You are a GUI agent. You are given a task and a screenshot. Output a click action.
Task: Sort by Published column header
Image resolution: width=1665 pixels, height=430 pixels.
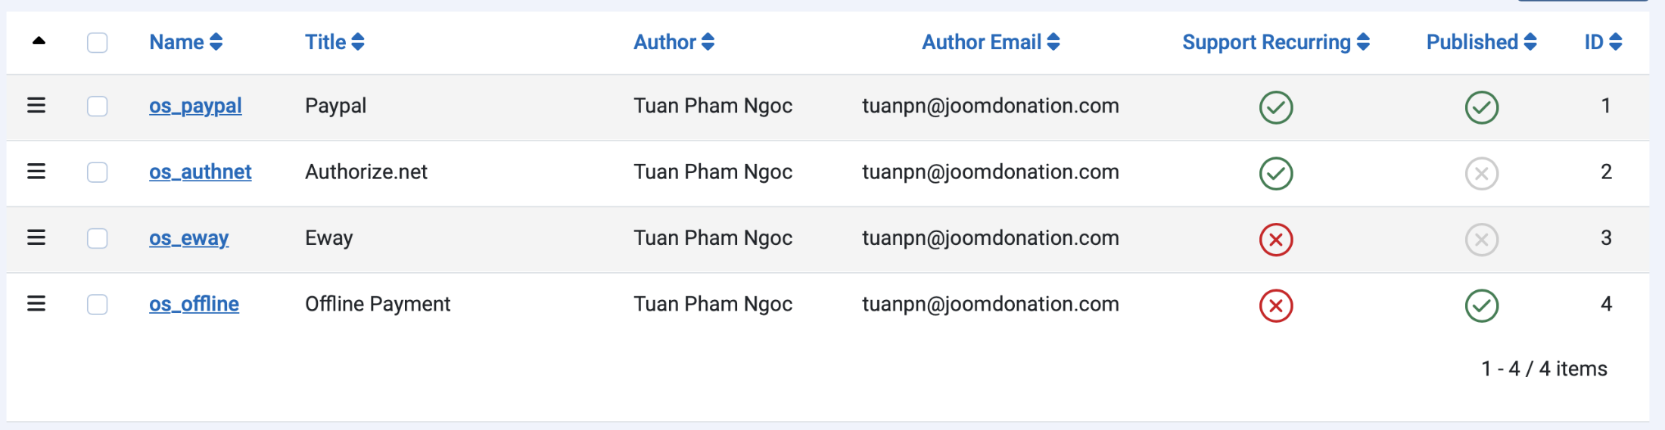[x=1482, y=42]
